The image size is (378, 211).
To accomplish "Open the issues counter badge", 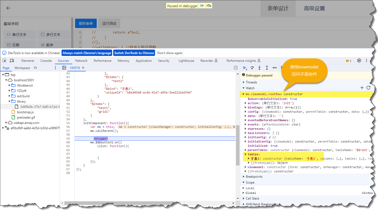I will [x=348, y=61].
